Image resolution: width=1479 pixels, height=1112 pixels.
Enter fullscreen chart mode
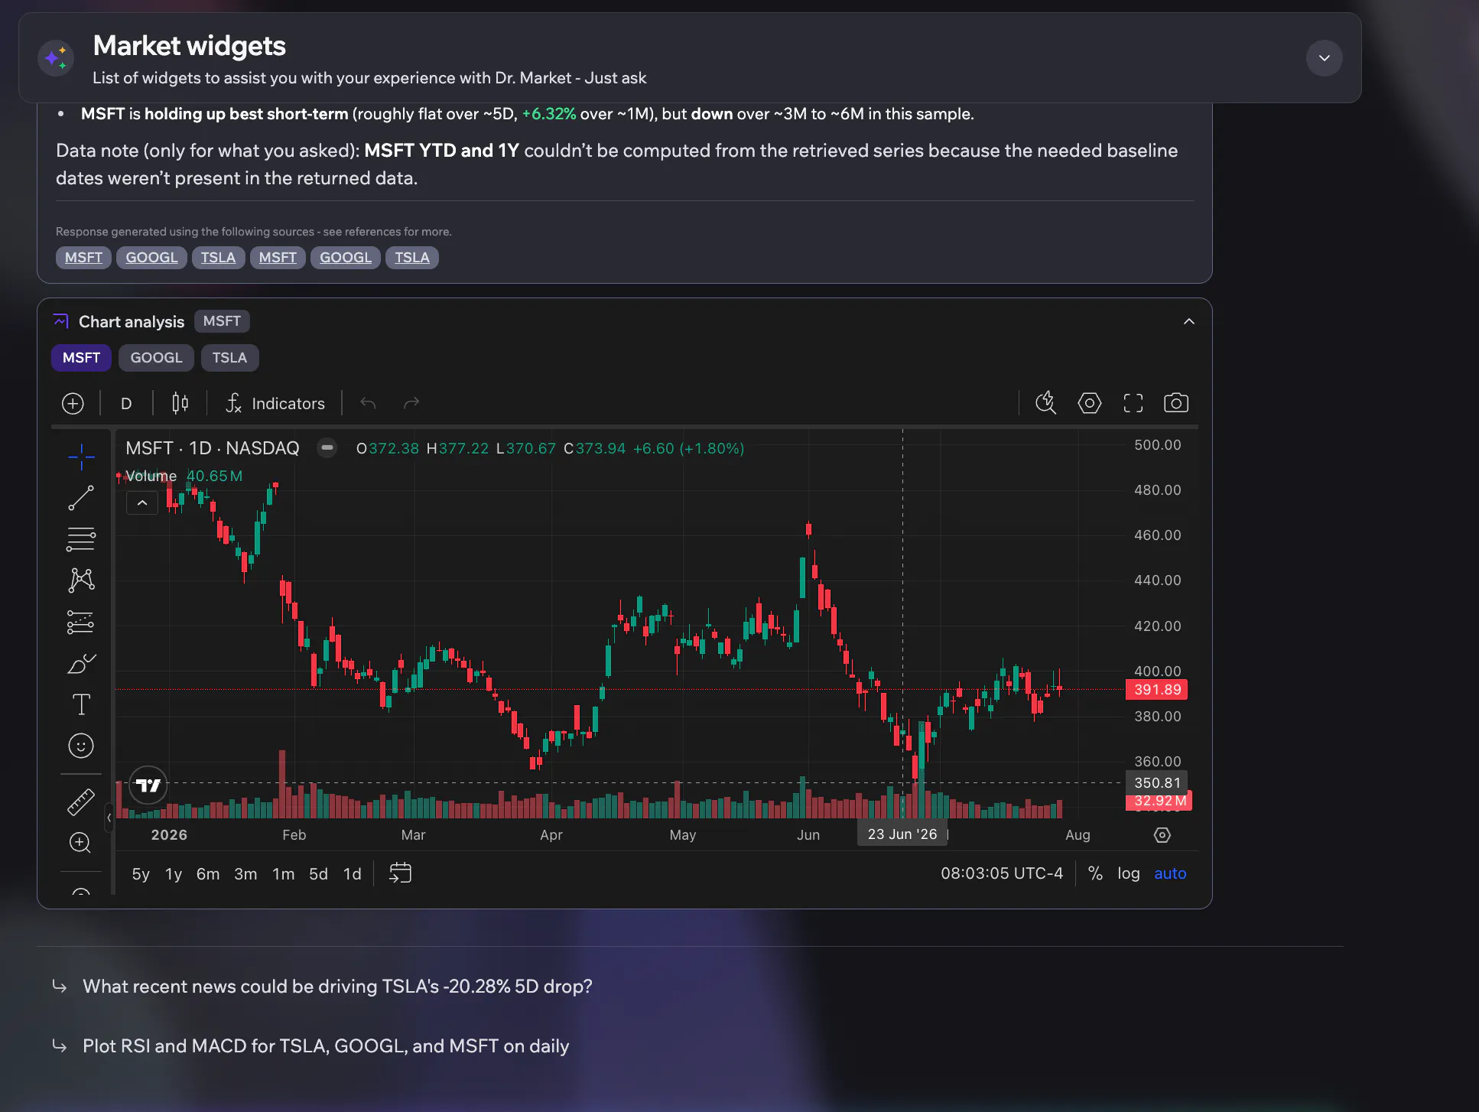point(1133,403)
